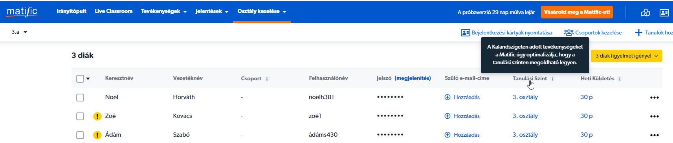The width and height of the screenshot is (673, 143).
Task: Click Hozzáadás for Noel's parent email
Action: click(x=462, y=97)
